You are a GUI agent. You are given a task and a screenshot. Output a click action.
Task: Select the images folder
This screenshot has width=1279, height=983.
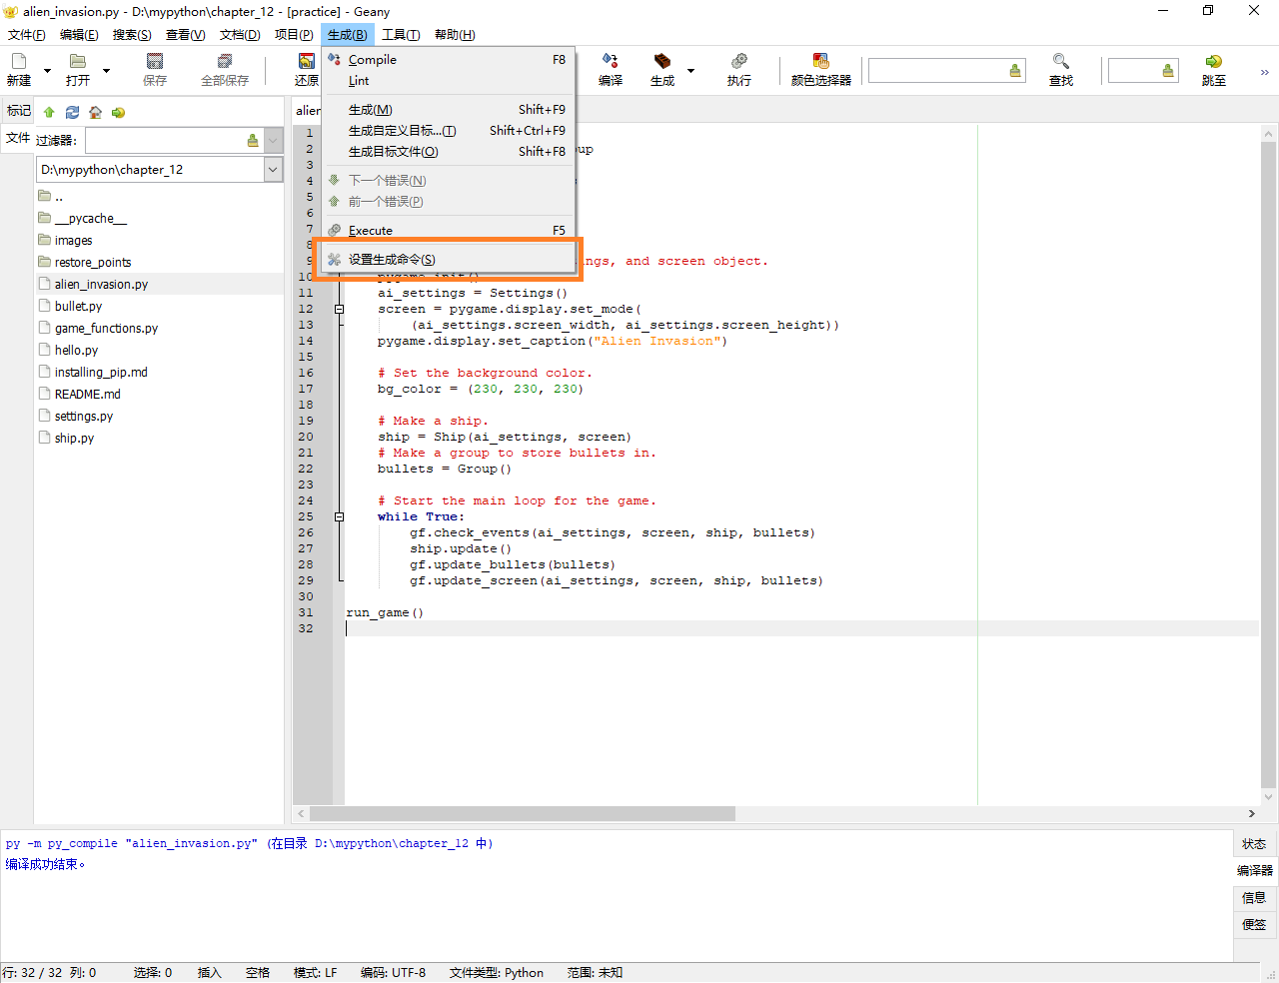click(73, 241)
